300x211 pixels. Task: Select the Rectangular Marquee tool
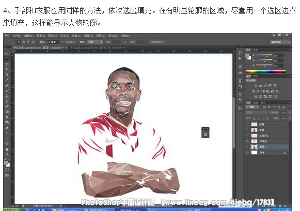point(7,59)
